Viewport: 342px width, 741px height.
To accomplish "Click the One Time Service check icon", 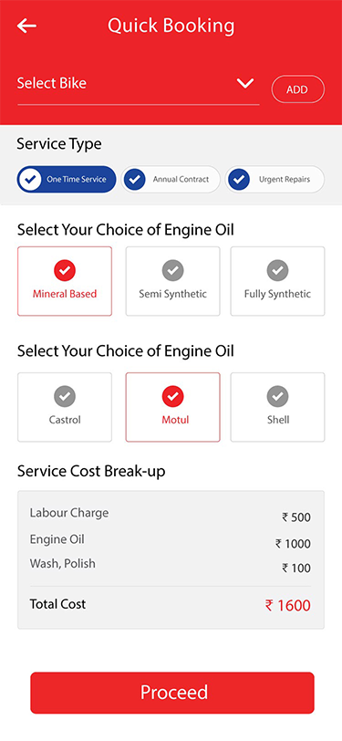I will tap(30, 180).
